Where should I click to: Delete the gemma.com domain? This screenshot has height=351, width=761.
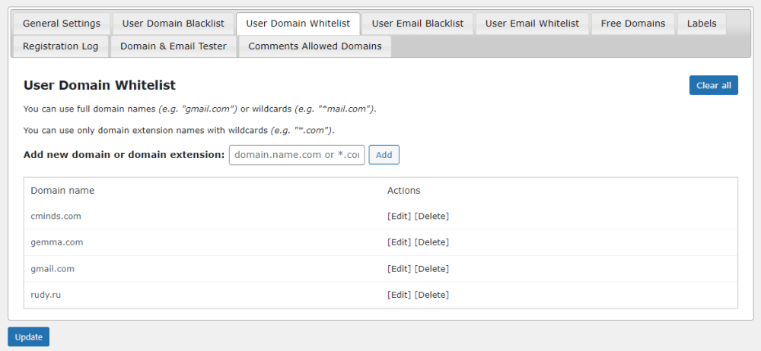tap(431, 242)
